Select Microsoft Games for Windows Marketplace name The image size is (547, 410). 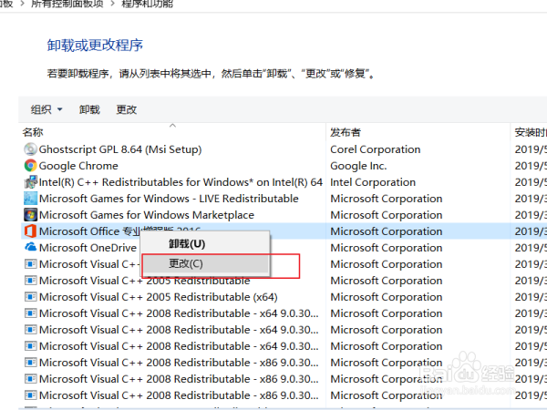(x=147, y=215)
